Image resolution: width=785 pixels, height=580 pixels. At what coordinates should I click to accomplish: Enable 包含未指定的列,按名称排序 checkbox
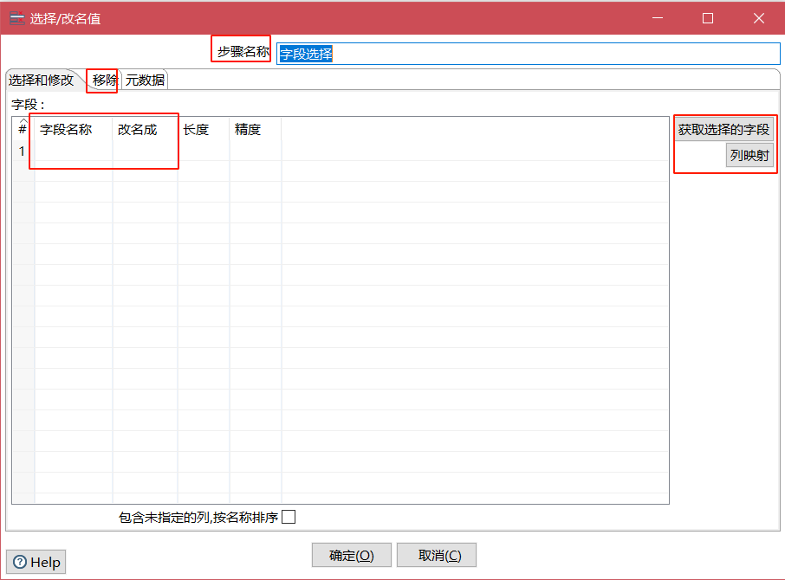[289, 517]
